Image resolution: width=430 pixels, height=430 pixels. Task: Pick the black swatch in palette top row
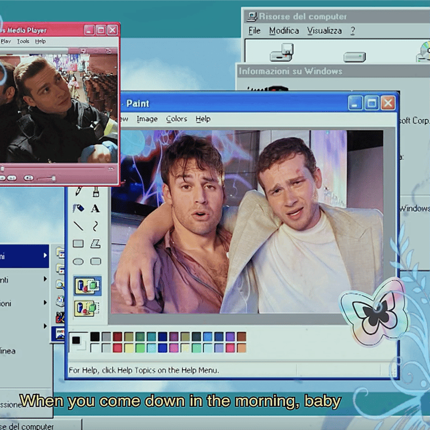click(95, 337)
